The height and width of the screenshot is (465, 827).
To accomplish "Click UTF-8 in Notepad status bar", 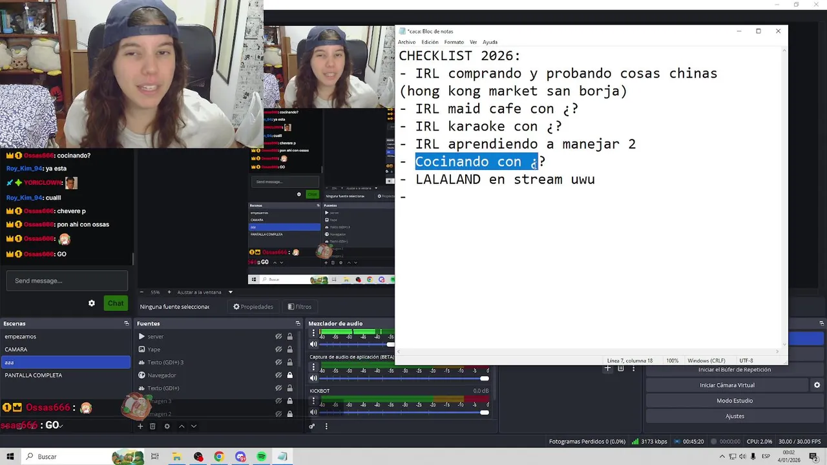I will coord(746,360).
